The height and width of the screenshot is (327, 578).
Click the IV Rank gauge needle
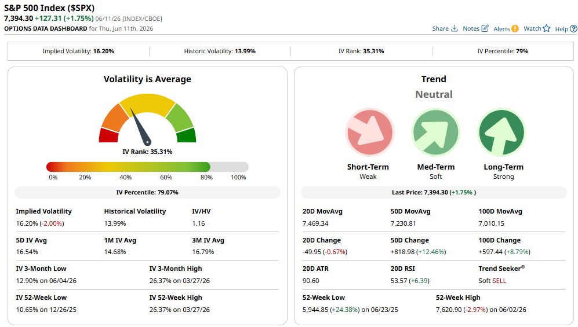141,127
